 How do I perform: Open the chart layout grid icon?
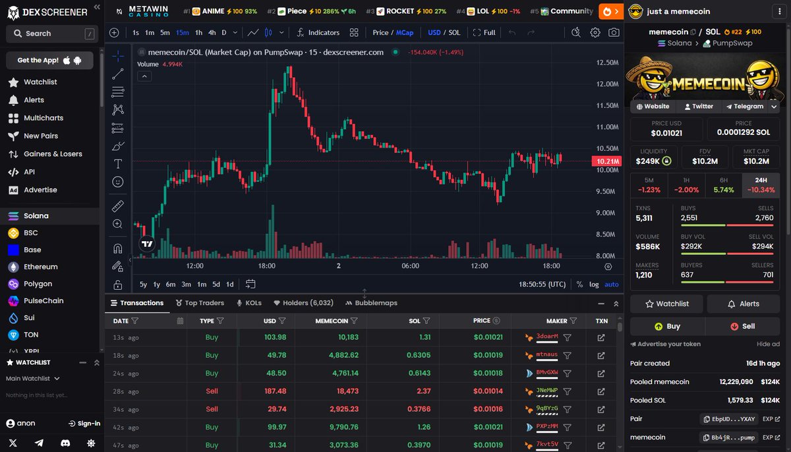coord(354,32)
